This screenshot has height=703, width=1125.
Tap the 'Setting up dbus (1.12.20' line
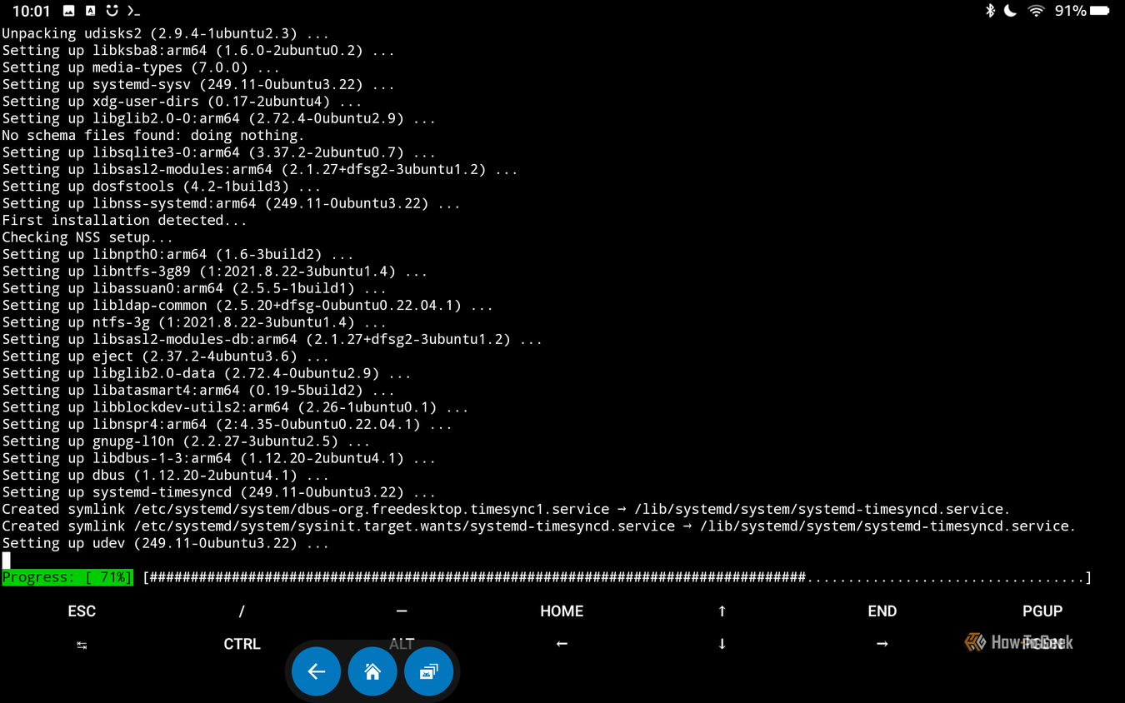point(166,475)
